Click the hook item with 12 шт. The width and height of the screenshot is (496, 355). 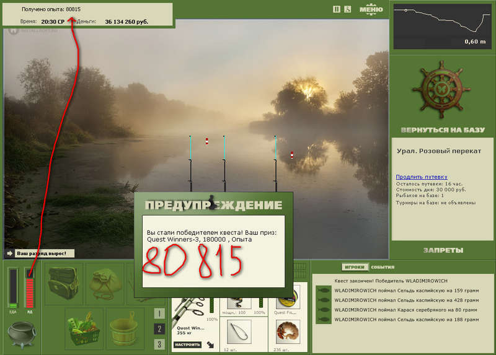[239, 332]
